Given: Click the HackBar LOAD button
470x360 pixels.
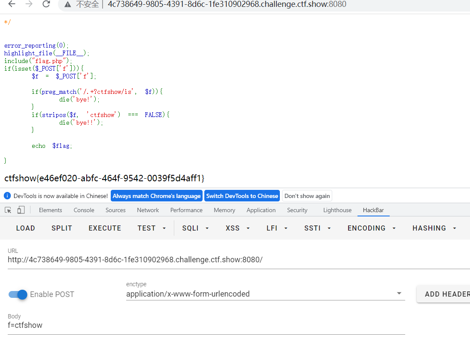Looking at the screenshot, I should (25, 228).
